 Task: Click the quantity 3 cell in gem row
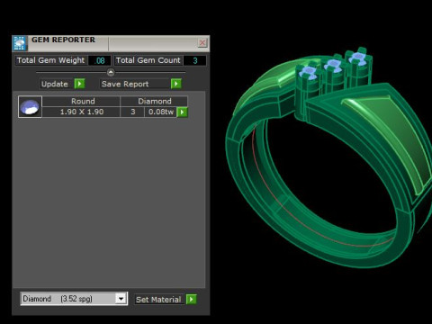(132, 112)
